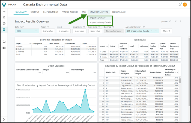Click the Impact Output column header
The image size is (191, 123).
tap(156, 72)
